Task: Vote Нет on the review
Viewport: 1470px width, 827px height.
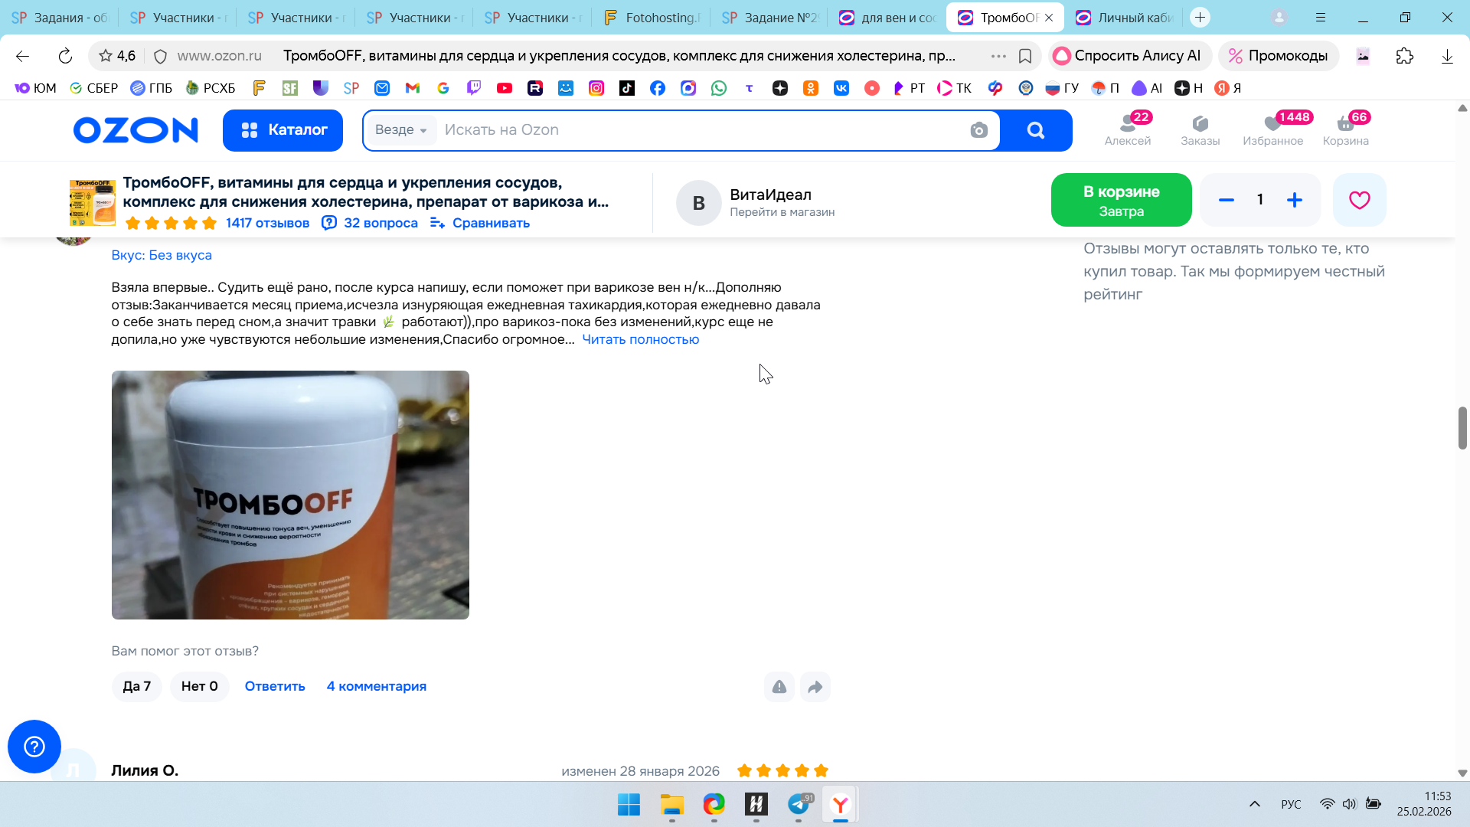Action: [x=199, y=687]
